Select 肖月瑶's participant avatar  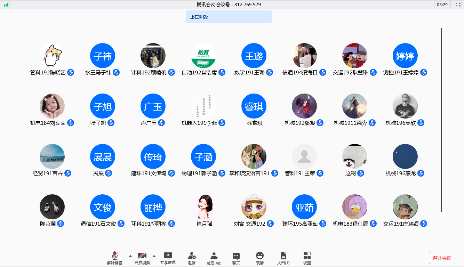(x=203, y=207)
